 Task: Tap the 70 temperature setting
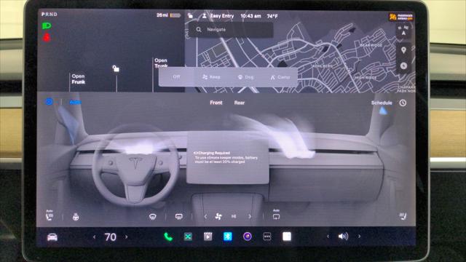[110, 237]
